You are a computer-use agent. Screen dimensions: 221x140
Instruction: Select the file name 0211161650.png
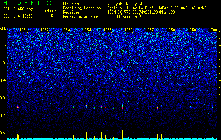point(18,9)
